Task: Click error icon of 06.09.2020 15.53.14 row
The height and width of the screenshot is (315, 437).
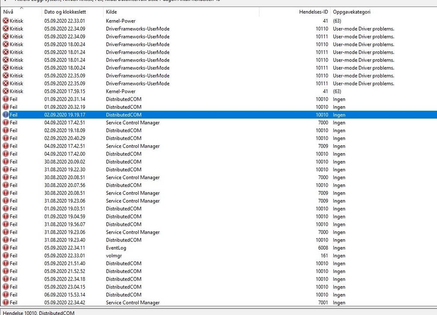Action: [x=6, y=294]
